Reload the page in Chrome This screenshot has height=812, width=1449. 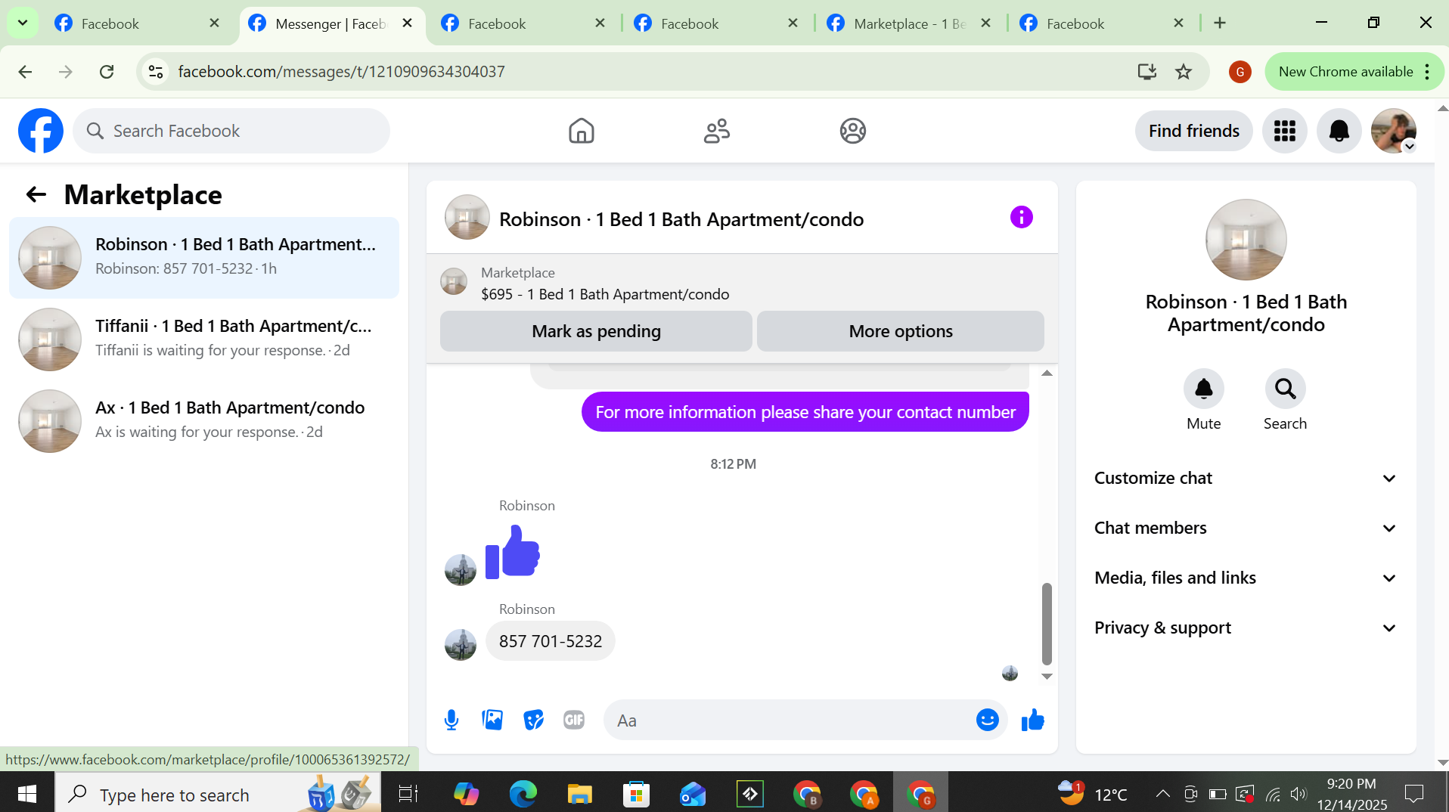tap(107, 72)
